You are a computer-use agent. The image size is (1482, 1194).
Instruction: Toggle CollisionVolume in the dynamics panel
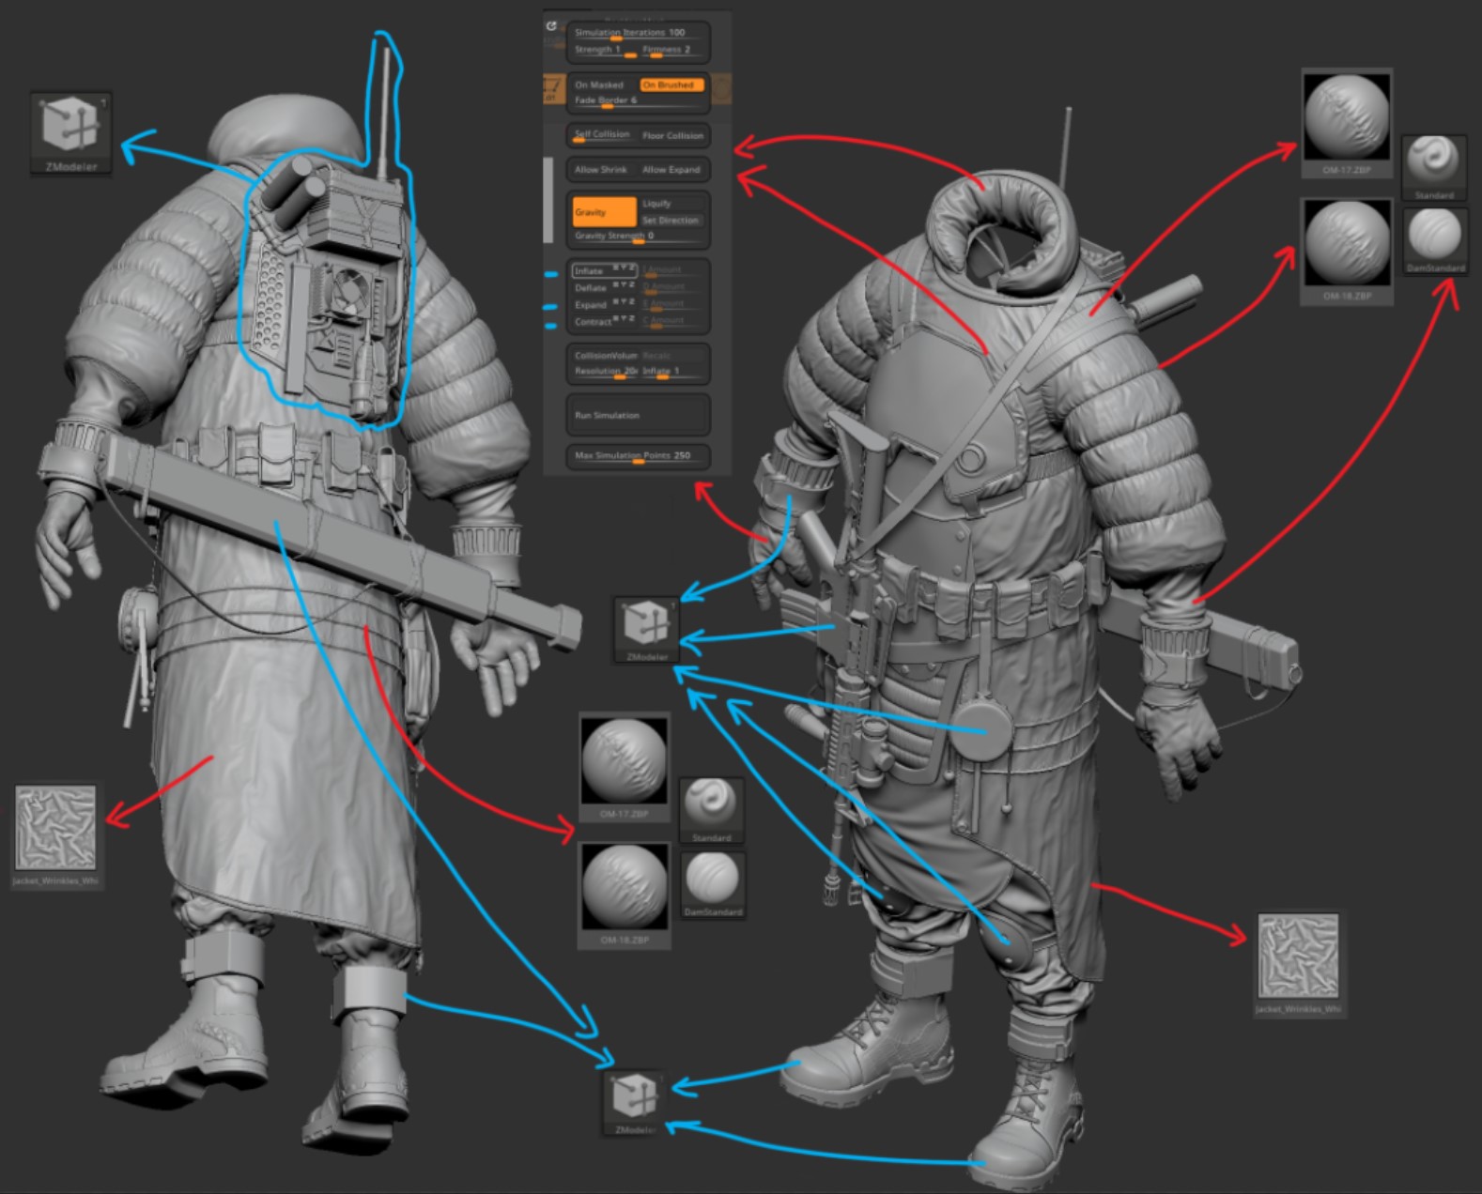pyautogui.click(x=606, y=356)
